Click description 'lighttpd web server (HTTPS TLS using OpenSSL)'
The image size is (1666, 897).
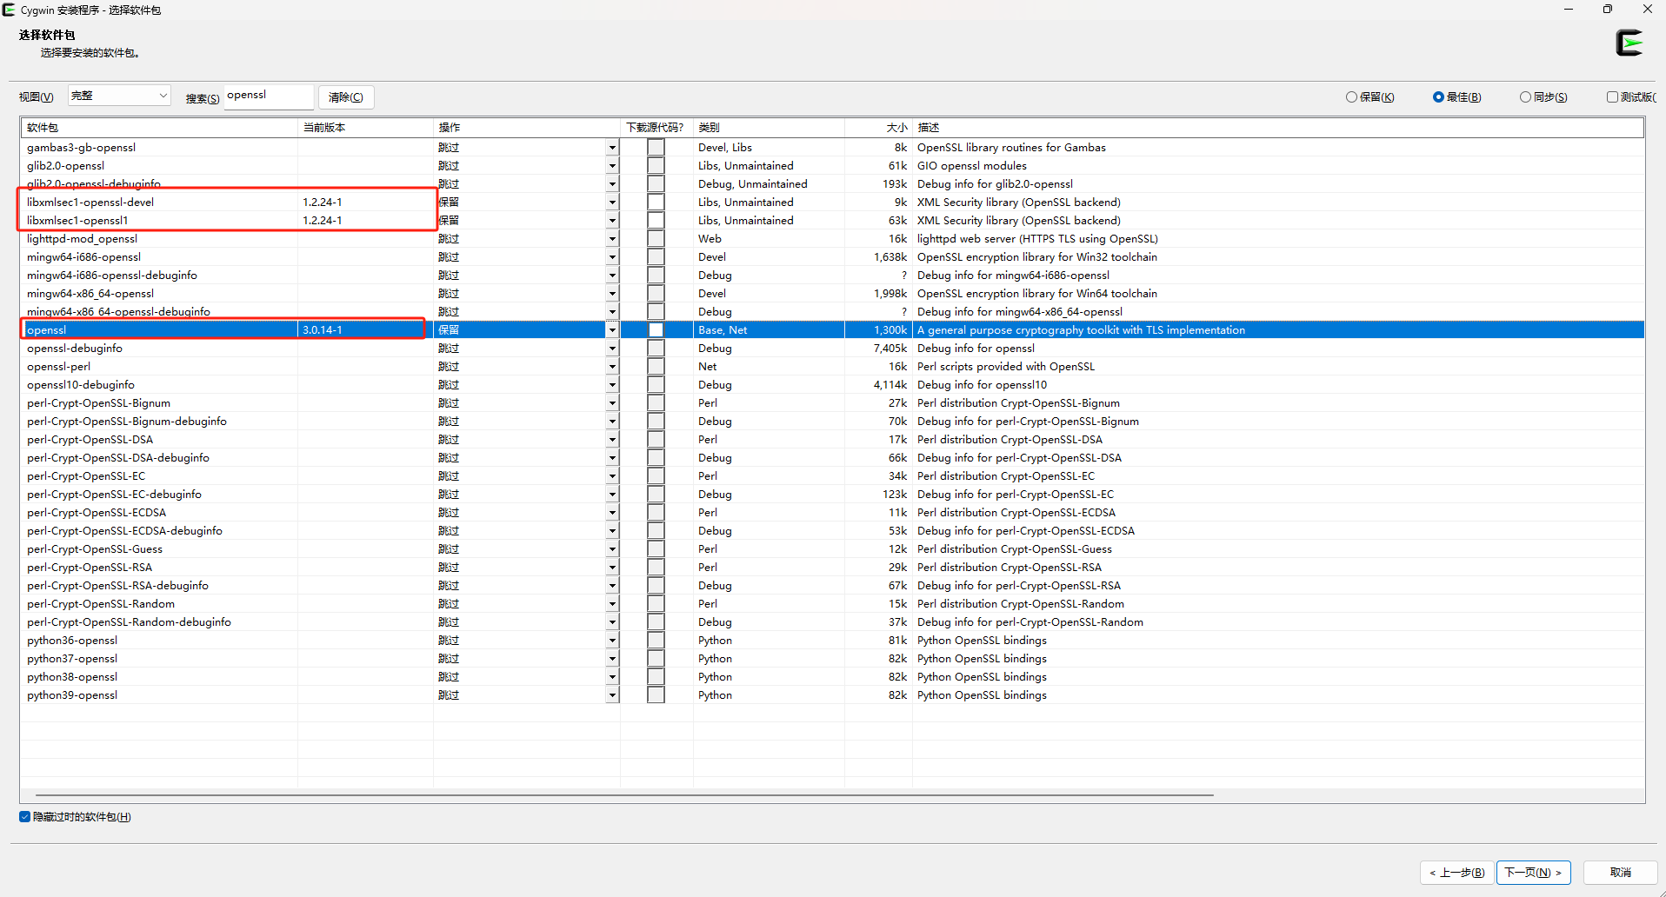point(1037,239)
